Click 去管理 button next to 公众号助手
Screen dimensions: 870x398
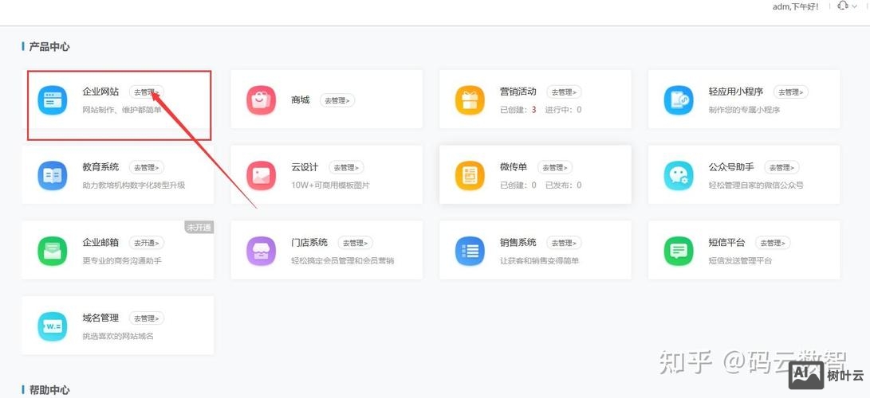click(x=781, y=167)
